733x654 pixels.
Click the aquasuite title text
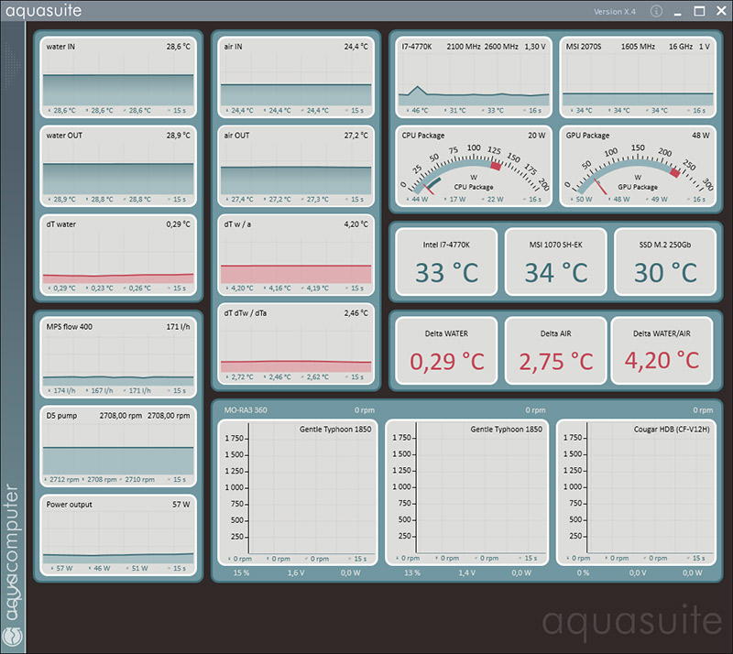(x=43, y=11)
